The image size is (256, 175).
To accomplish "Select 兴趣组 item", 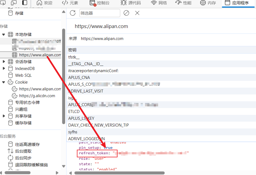I will pos(21,109).
